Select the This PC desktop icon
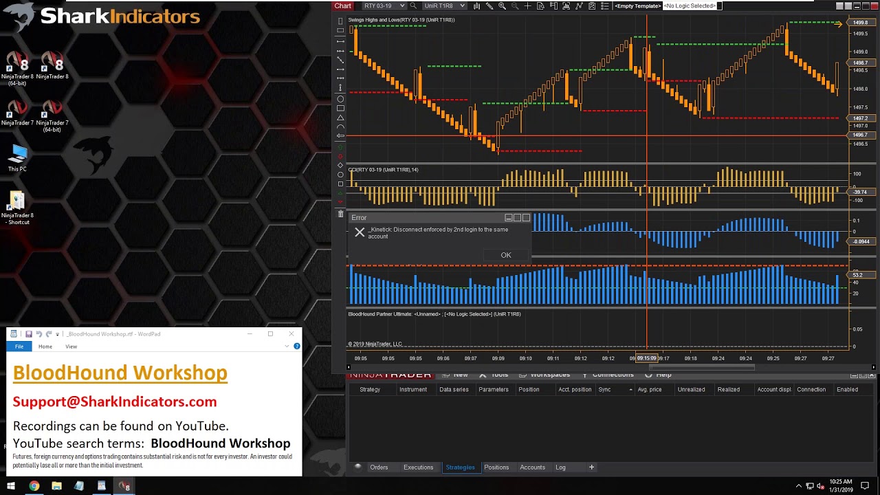This screenshot has height=495, width=880. point(17,157)
